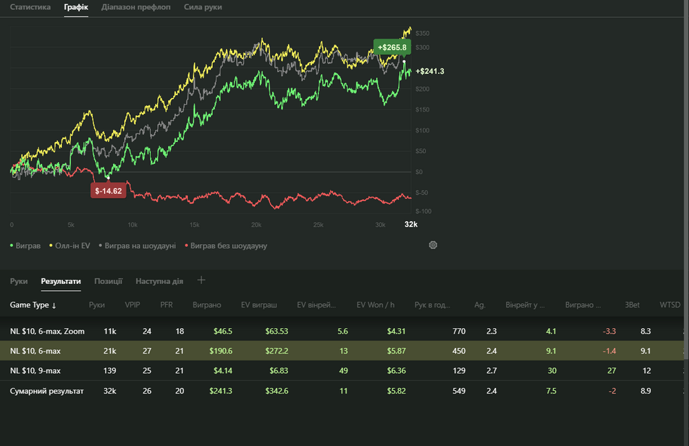
Task: Select the NL $10, 9-max row
Action: point(35,371)
